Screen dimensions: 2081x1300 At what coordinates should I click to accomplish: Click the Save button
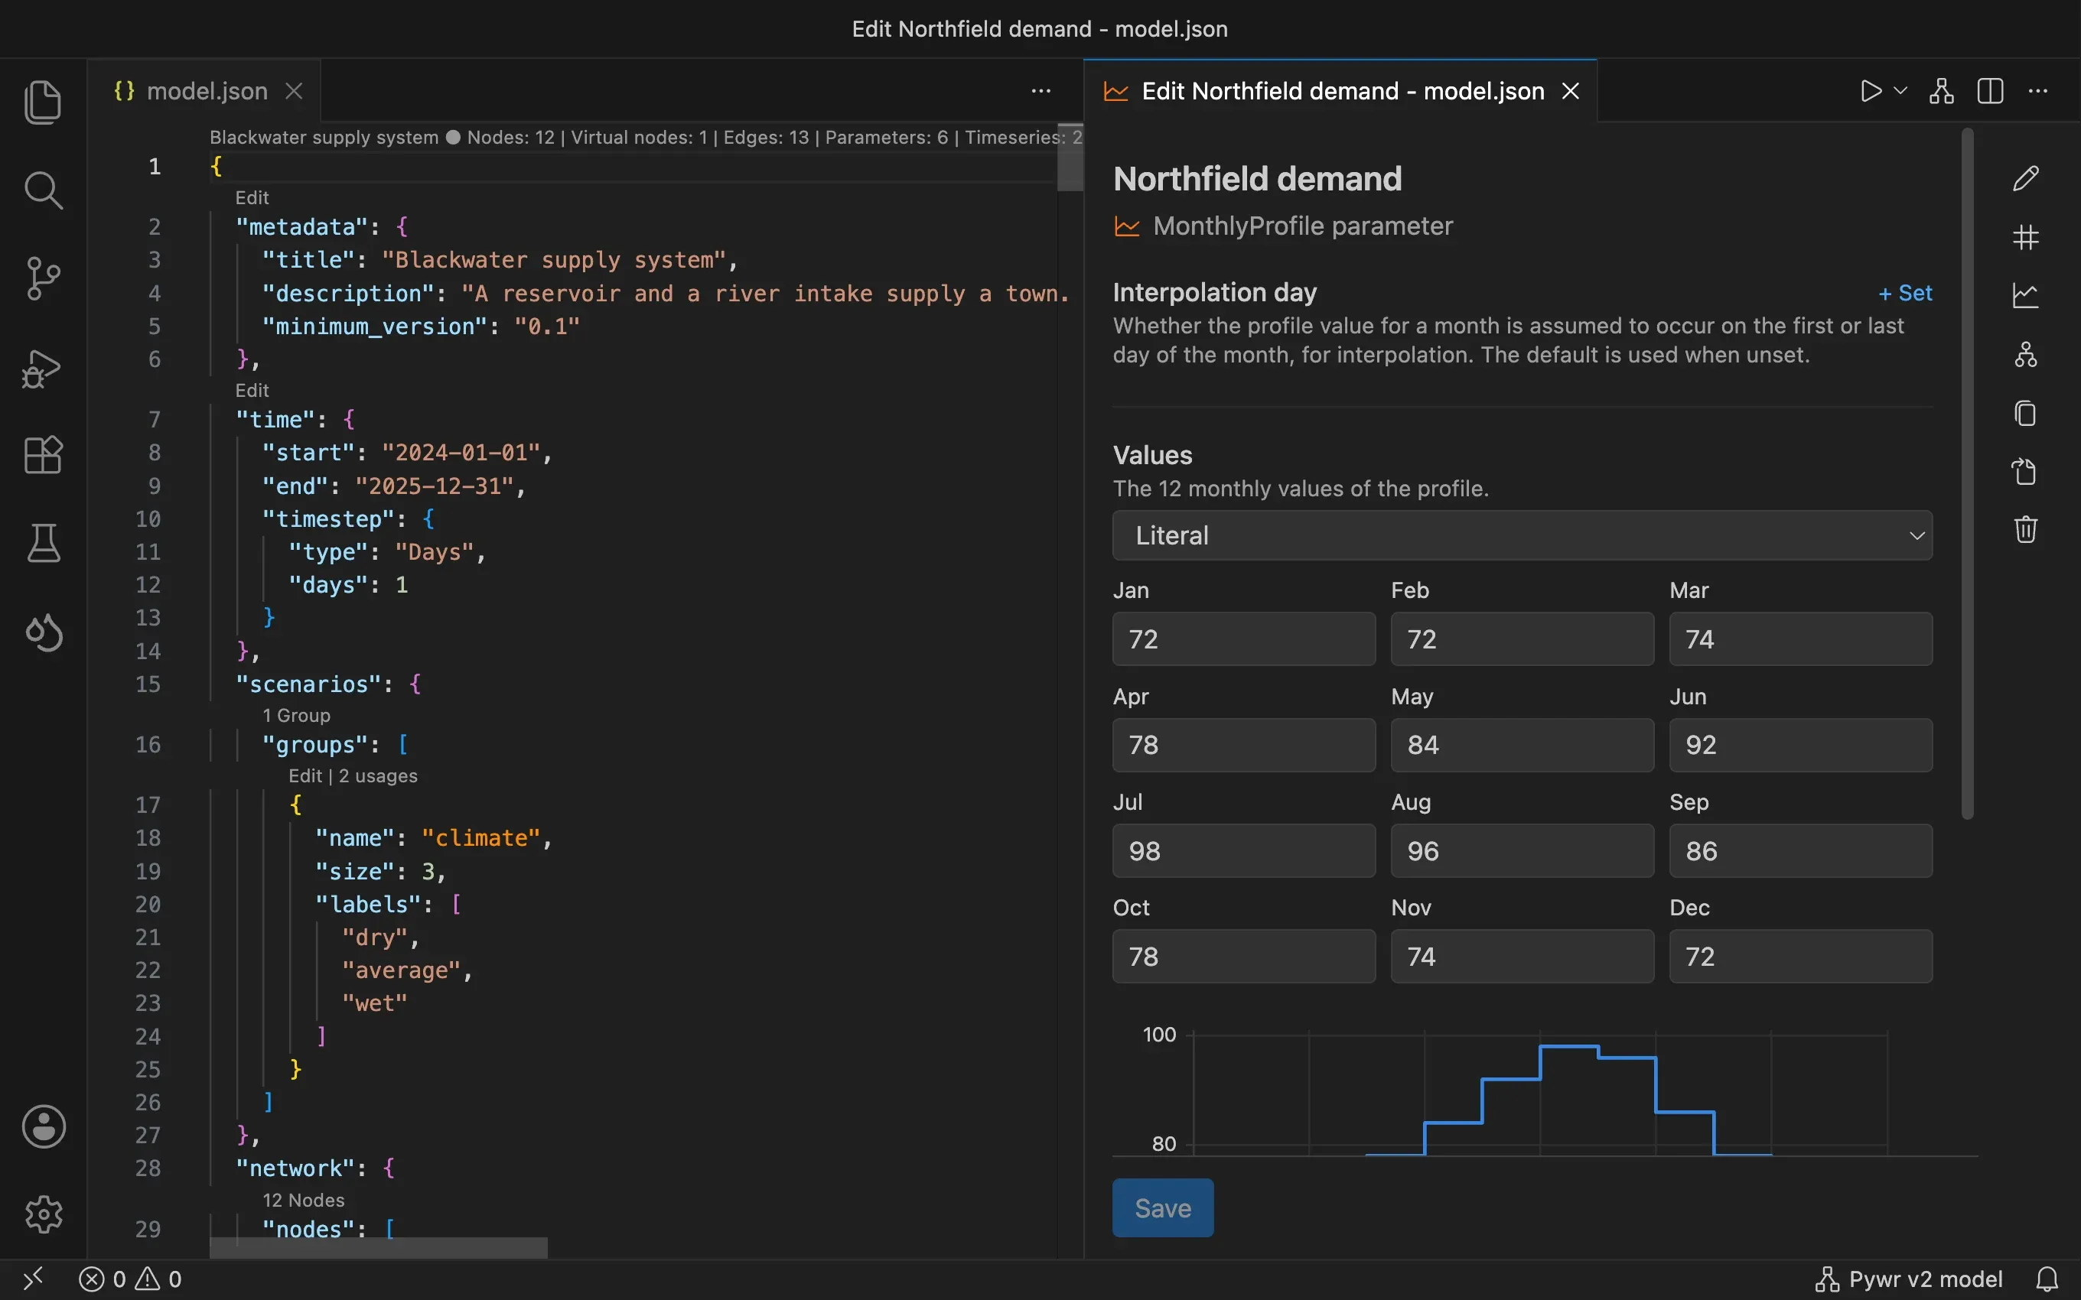[x=1163, y=1208]
